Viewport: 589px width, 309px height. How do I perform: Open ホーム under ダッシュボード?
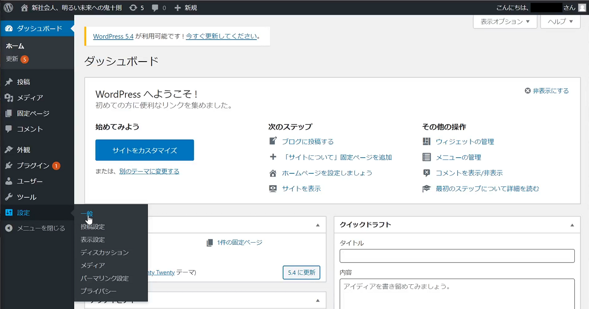coord(15,46)
